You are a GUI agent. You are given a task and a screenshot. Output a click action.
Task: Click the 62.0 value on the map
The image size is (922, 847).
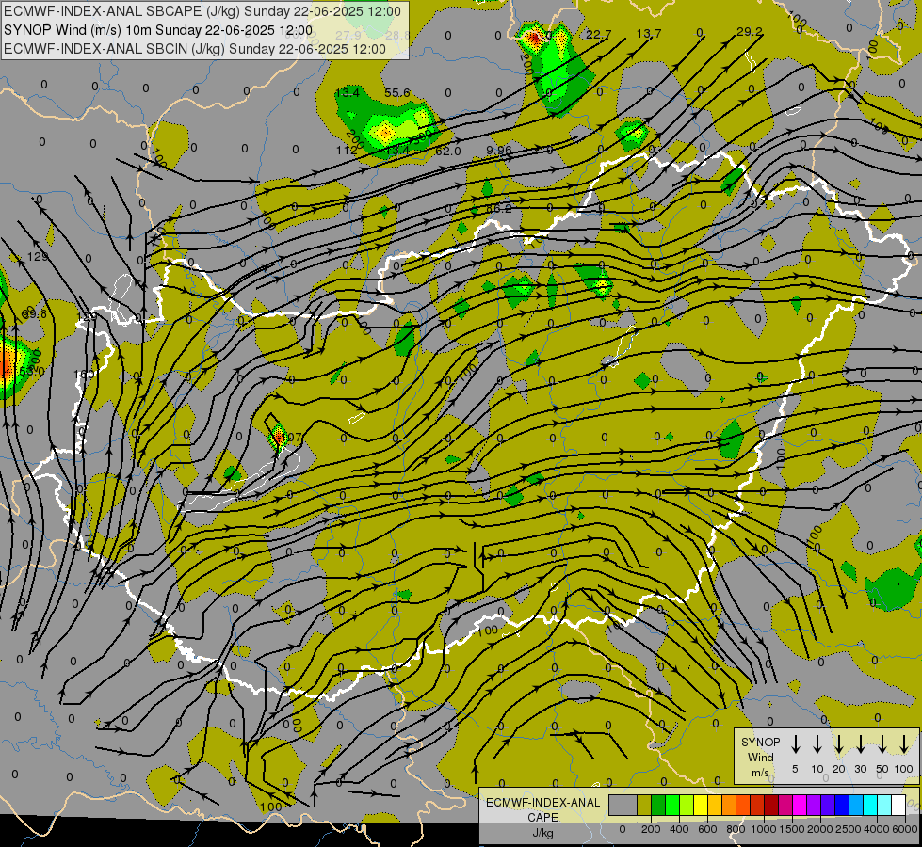[448, 152]
